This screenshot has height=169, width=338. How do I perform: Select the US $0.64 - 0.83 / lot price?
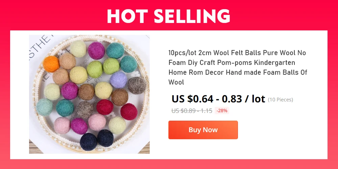[218, 99]
